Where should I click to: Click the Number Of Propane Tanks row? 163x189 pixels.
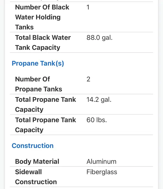point(81,84)
